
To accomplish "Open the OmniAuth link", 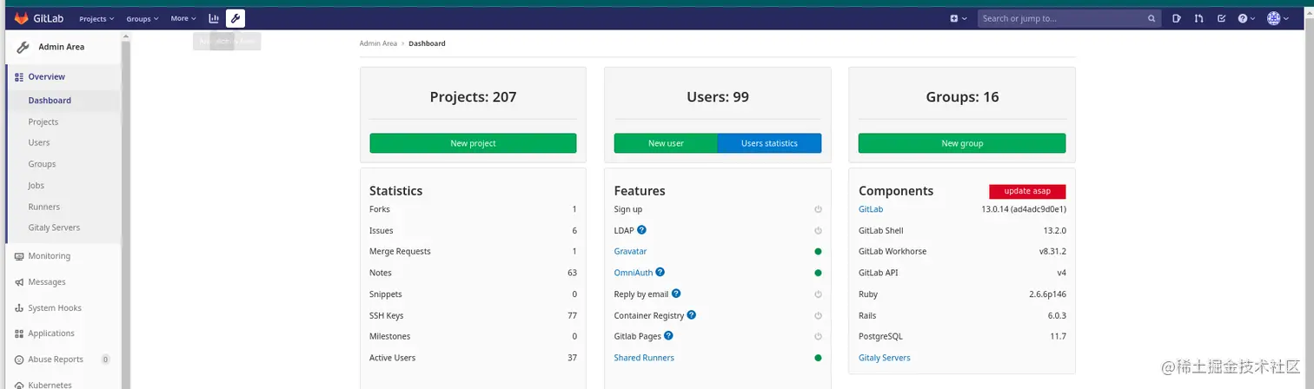I will (x=633, y=273).
